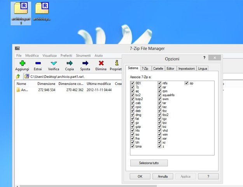Click the Sposta (move) arrow icon

coord(85,63)
